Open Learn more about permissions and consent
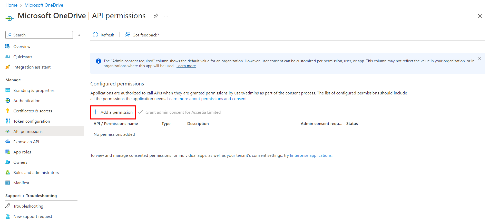 pos(207,99)
